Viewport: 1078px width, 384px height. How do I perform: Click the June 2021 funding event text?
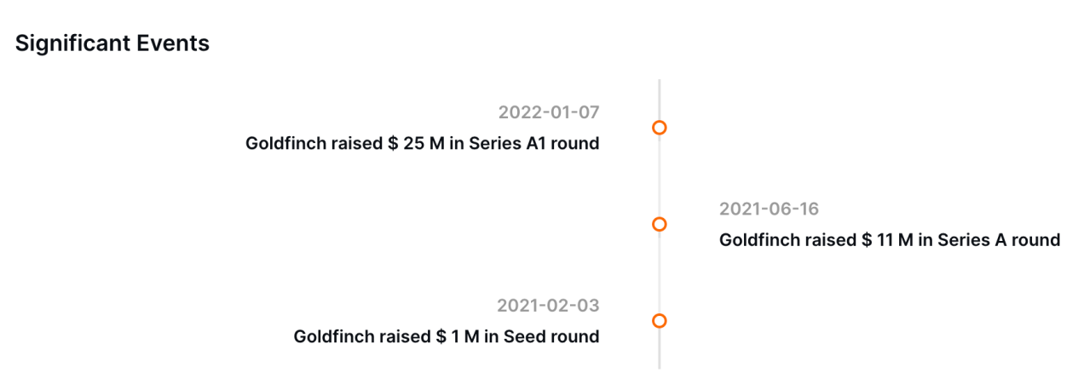point(889,240)
